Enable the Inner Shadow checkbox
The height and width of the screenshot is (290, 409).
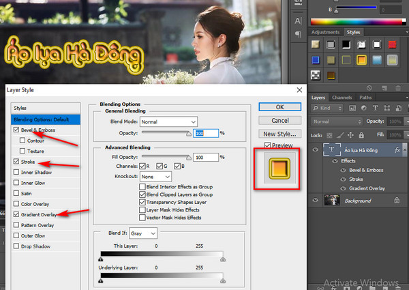click(16, 172)
